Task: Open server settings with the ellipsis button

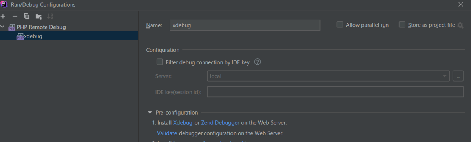Action: (458, 76)
